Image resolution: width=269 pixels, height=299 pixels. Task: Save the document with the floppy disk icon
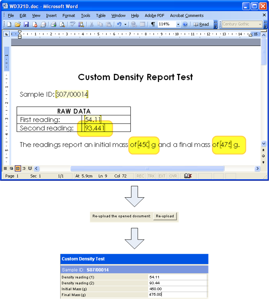[26, 25]
